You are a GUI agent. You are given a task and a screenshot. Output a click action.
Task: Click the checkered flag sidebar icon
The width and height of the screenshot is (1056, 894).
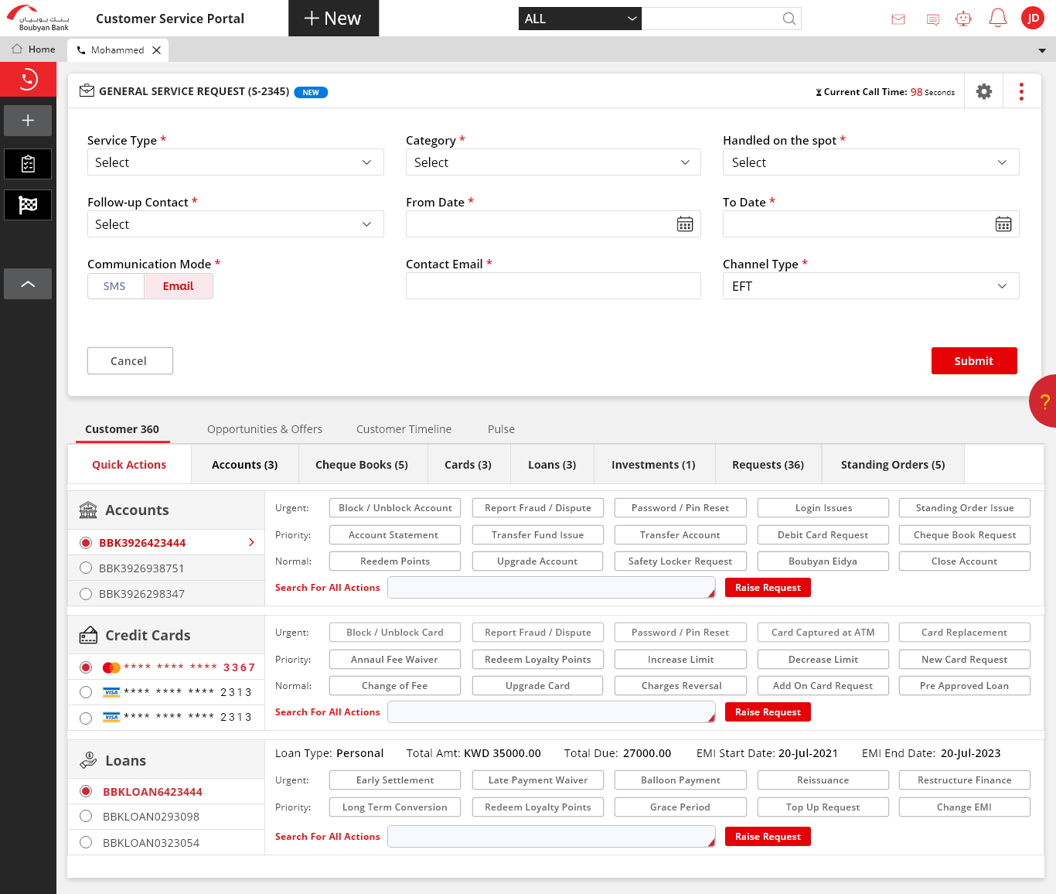pos(28,205)
